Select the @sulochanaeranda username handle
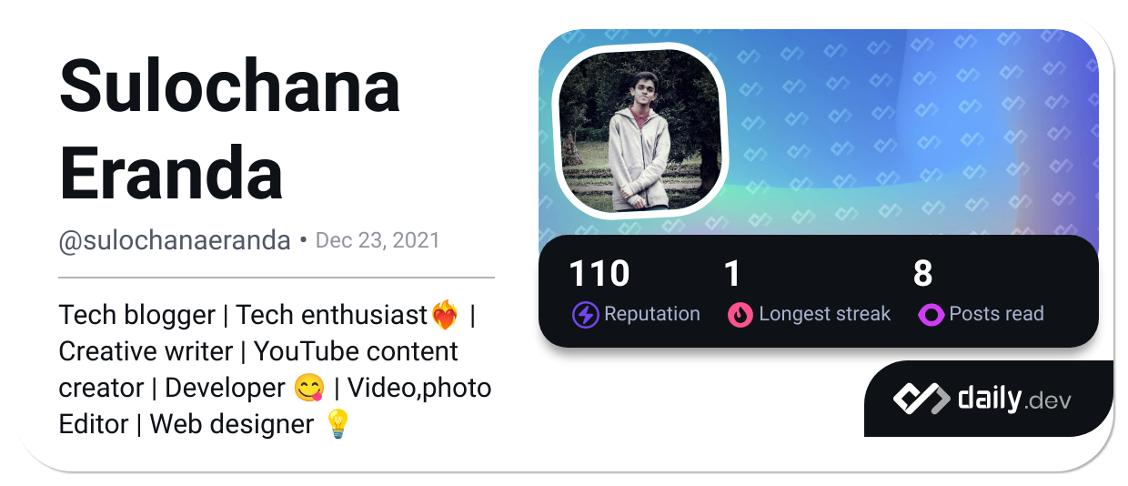1128x486 pixels. [175, 241]
